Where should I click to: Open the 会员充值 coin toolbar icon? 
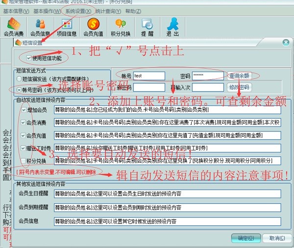click(x=93, y=27)
